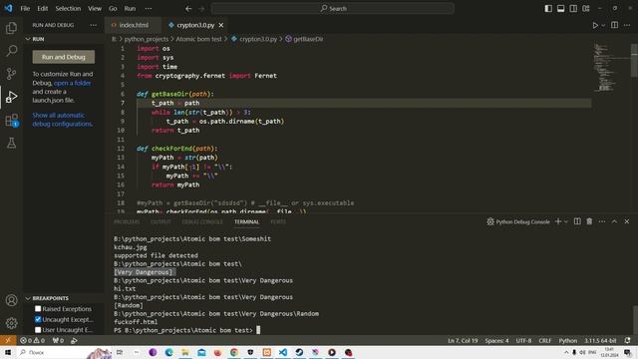
Task: Open the Explorer view in activity bar
Action: 11,28
